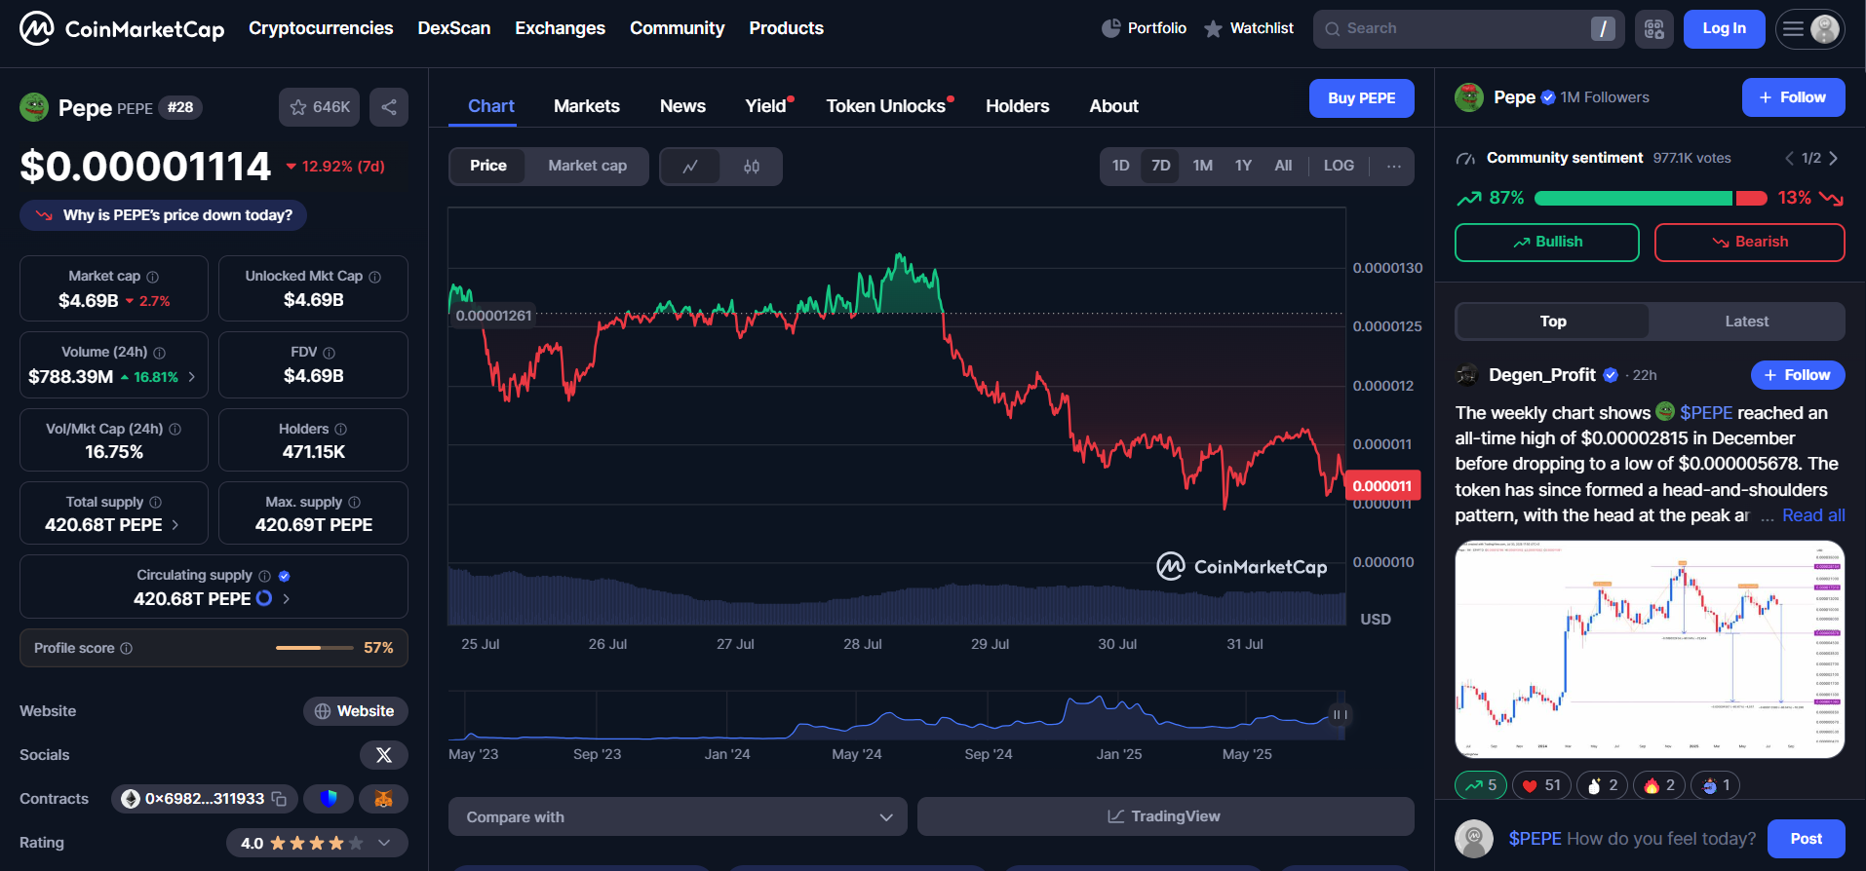Viewport: 1866px width, 871px height.
Task: Click the Market cap info icon
Action: (x=153, y=277)
